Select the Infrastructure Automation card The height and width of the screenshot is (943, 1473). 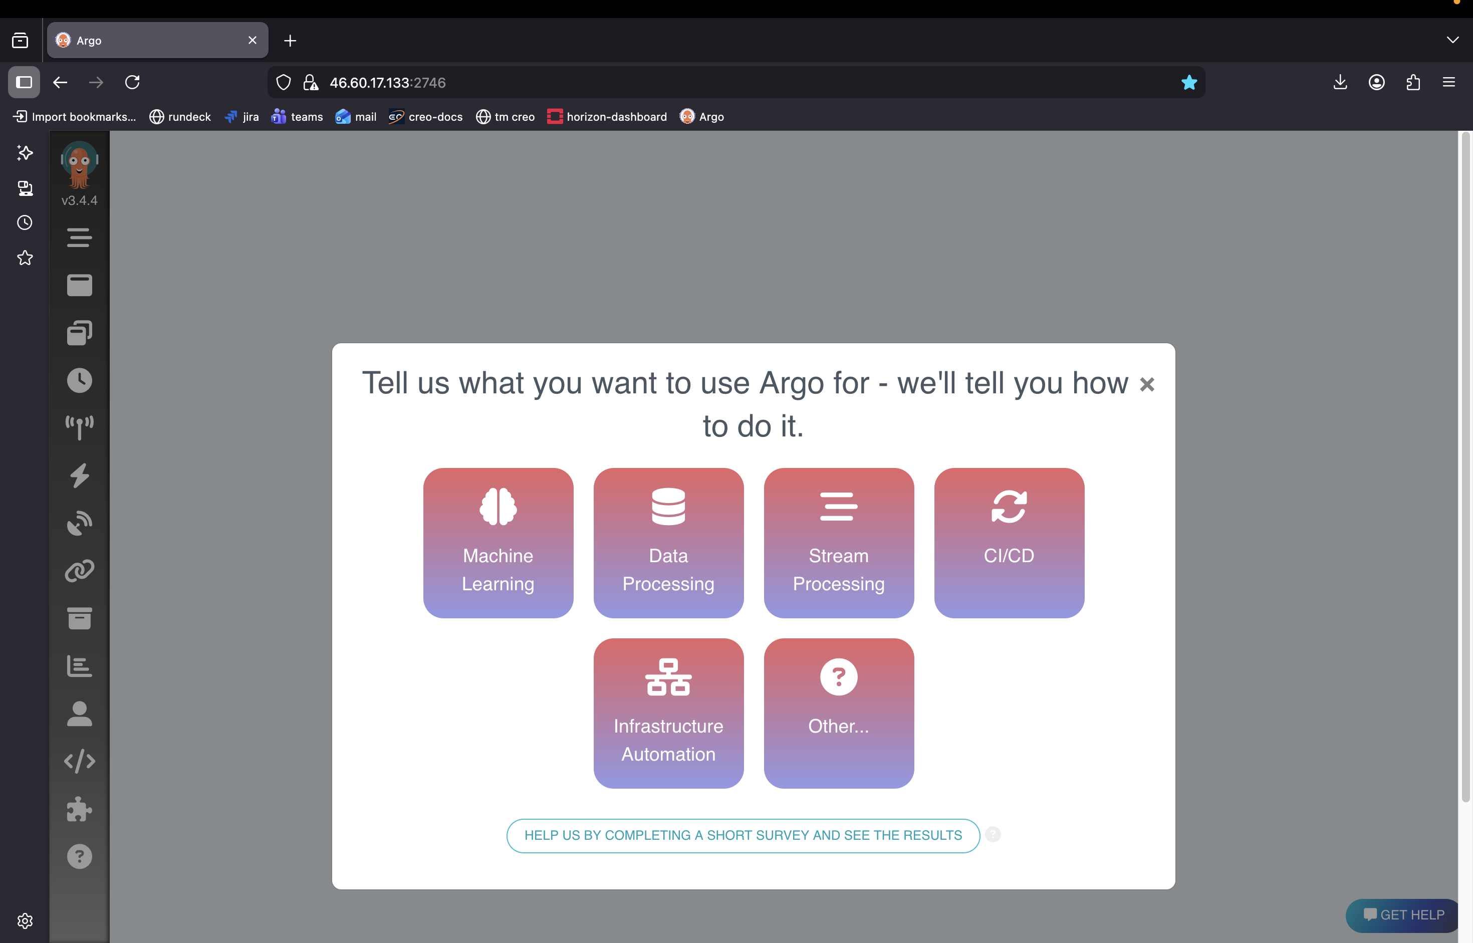click(668, 713)
